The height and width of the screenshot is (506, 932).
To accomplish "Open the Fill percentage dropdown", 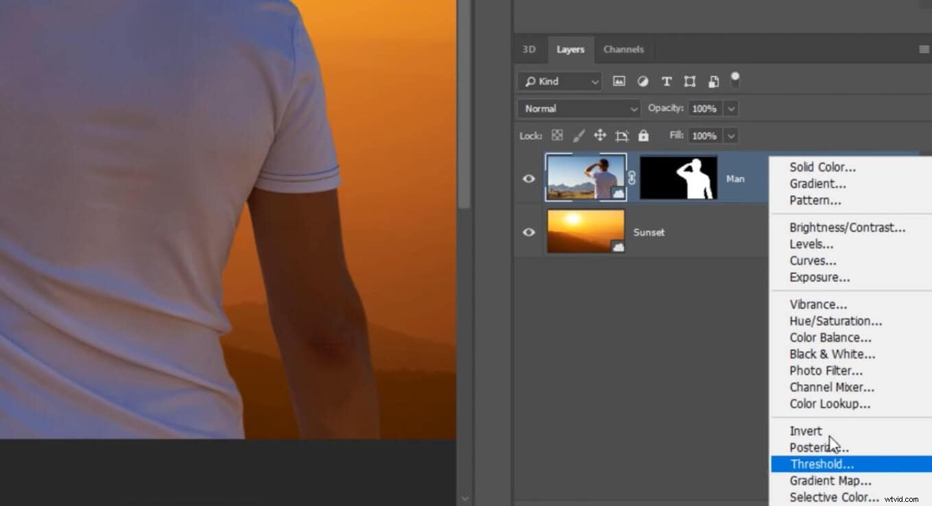I will pyautogui.click(x=731, y=136).
